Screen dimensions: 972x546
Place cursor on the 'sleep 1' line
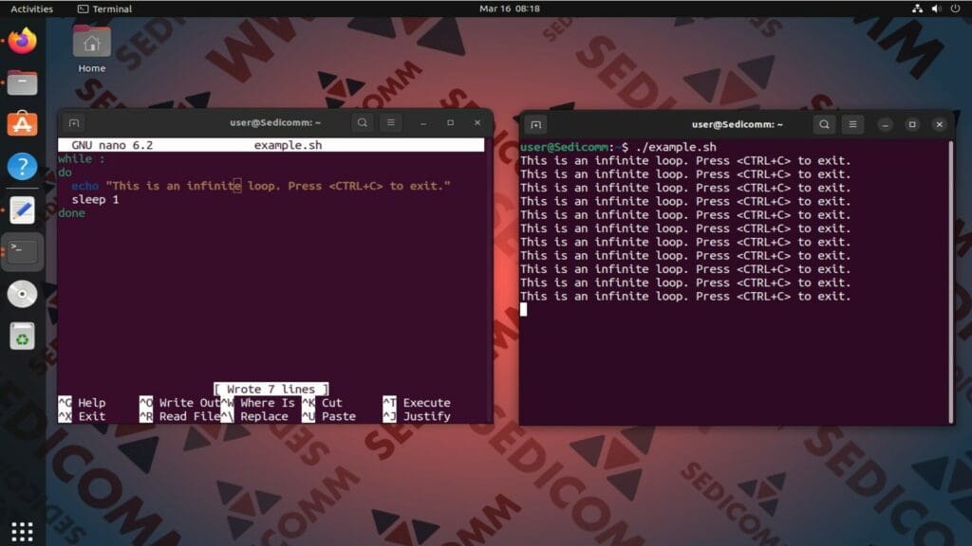(x=95, y=199)
